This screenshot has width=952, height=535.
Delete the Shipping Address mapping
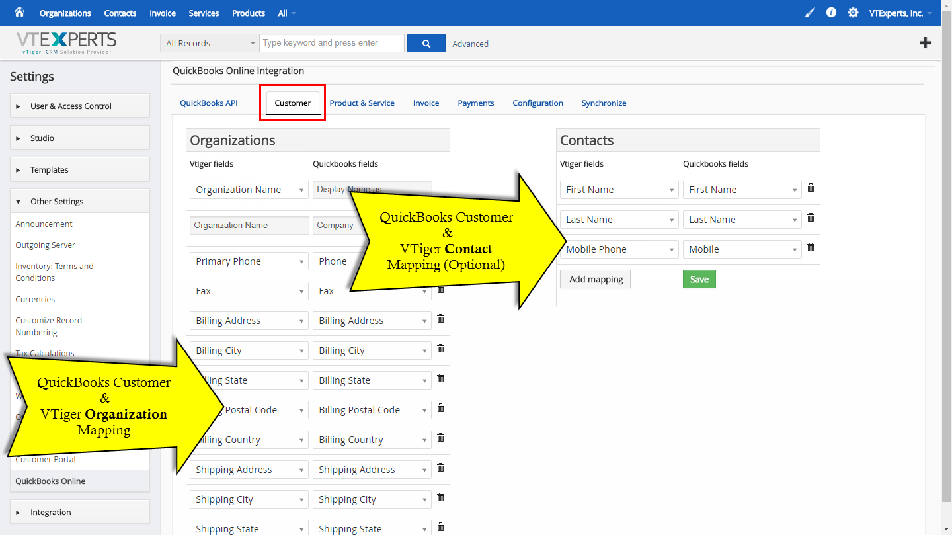(x=440, y=468)
